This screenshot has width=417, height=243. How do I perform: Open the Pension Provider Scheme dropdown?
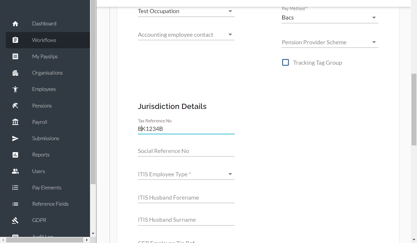tap(330, 42)
